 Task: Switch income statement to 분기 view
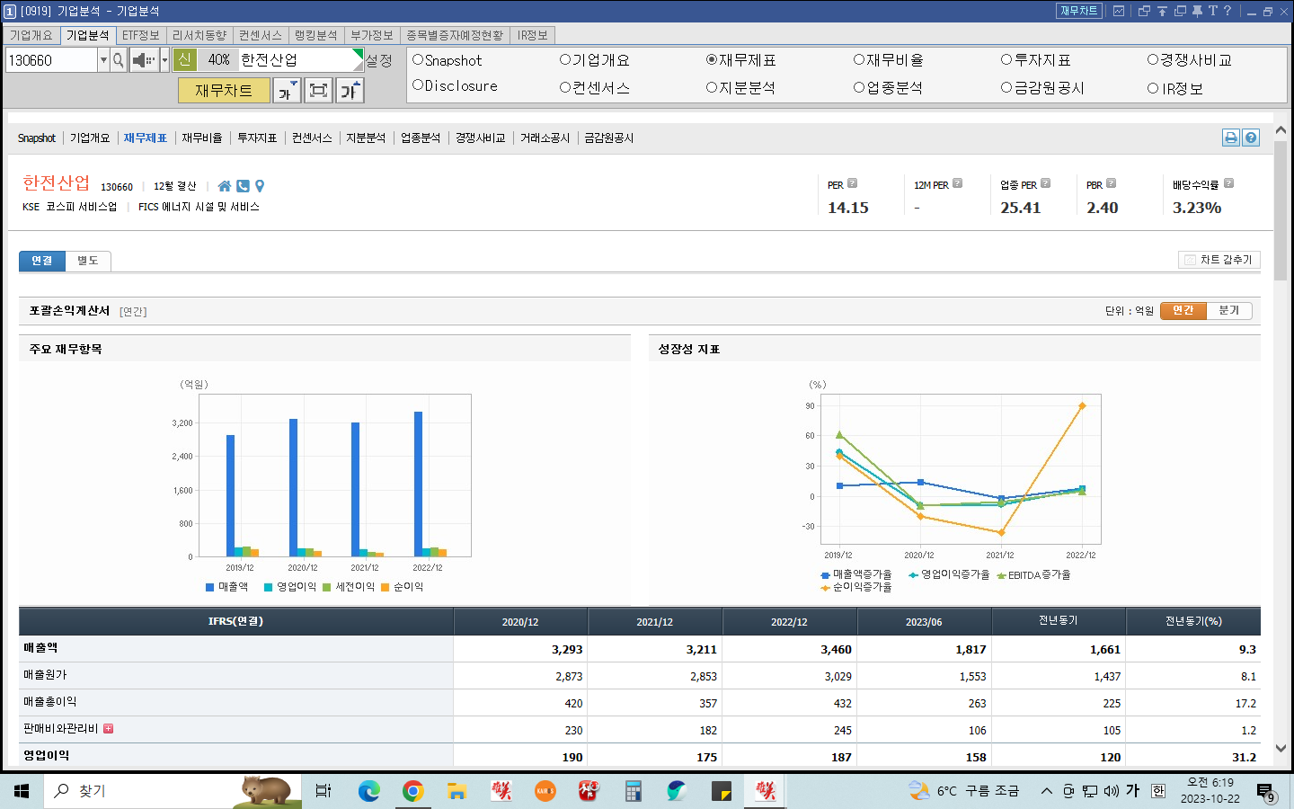click(x=1228, y=310)
